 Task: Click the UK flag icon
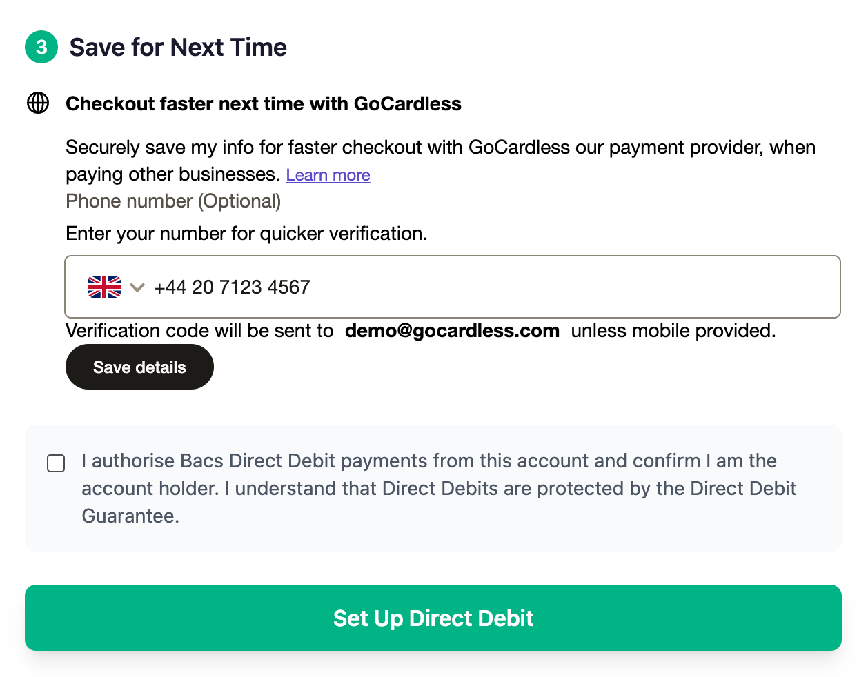point(104,287)
